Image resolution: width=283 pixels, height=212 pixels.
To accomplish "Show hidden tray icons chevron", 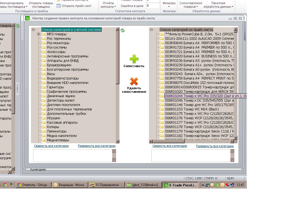I will tap(203, 185).
